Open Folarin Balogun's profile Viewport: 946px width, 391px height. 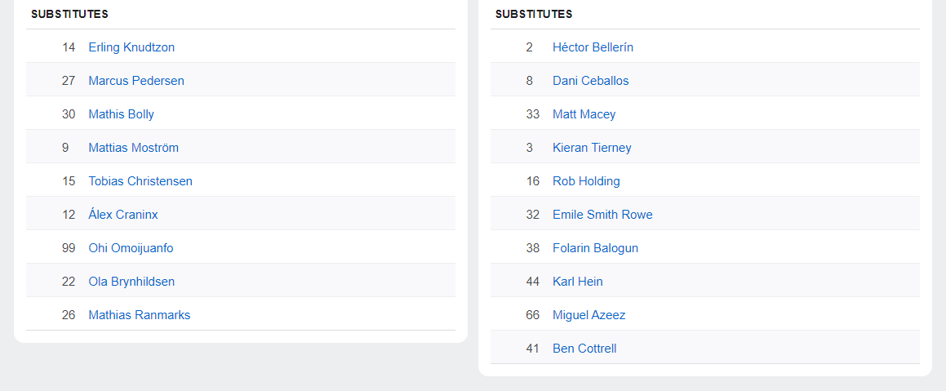pos(595,248)
